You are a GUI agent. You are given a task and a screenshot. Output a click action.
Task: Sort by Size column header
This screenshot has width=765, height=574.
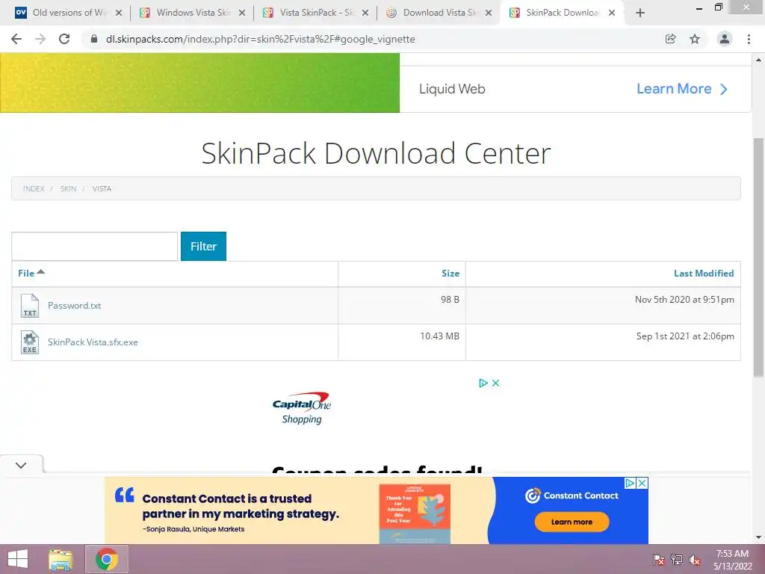[x=450, y=274]
